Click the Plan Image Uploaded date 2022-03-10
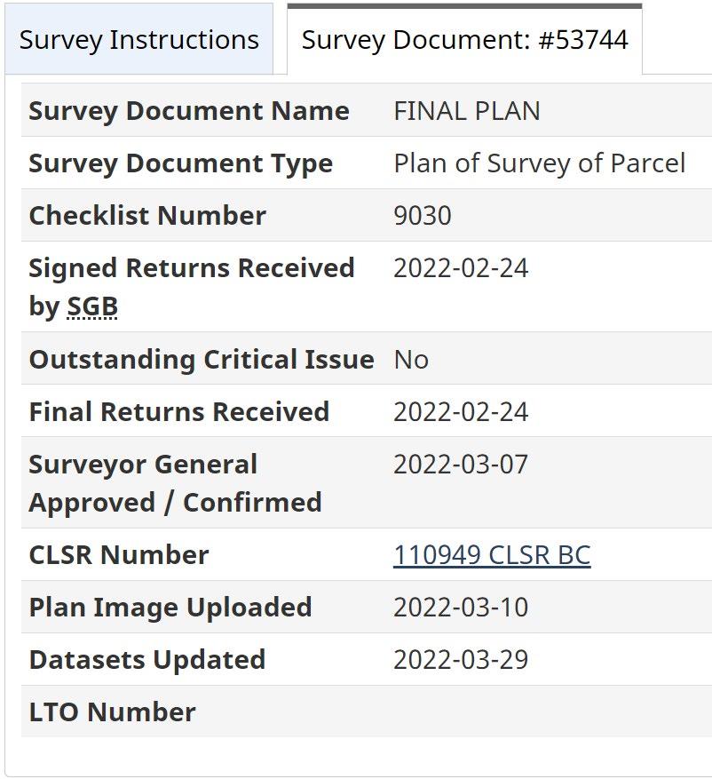Image resolution: width=712 pixels, height=779 pixels. 461,608
